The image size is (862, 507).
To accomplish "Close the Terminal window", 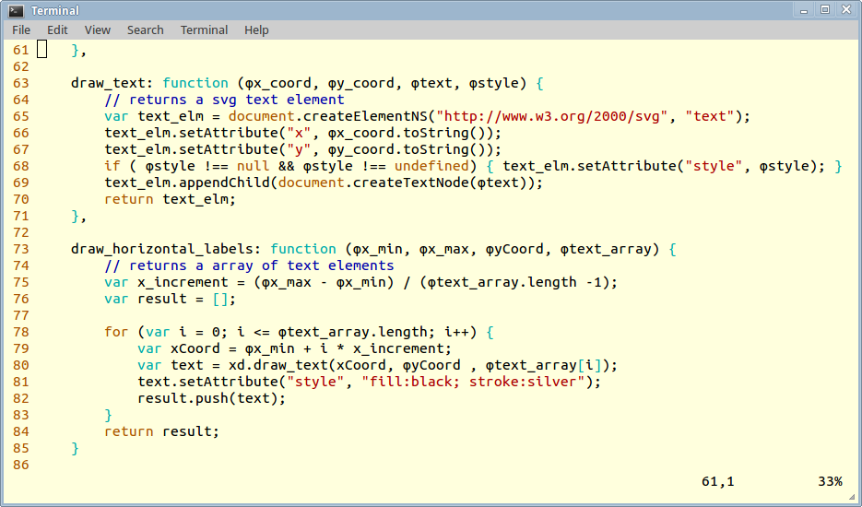I will pyautogui.click(x=846, y=10).
